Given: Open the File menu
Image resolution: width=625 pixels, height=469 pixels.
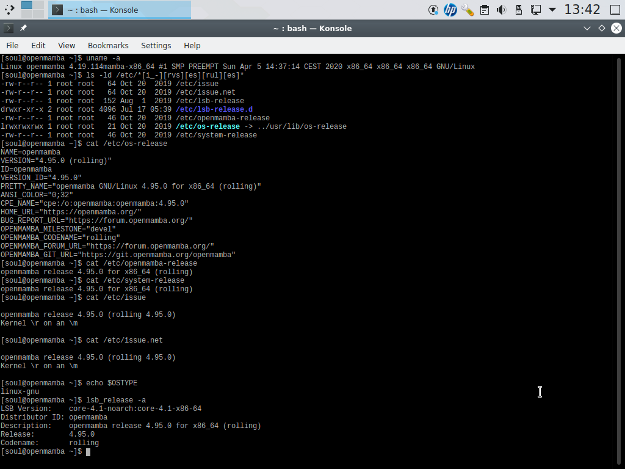Looking at the screenshot, I should [x=12, y=45].
